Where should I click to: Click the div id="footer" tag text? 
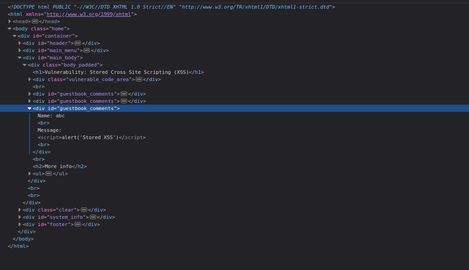48,224
